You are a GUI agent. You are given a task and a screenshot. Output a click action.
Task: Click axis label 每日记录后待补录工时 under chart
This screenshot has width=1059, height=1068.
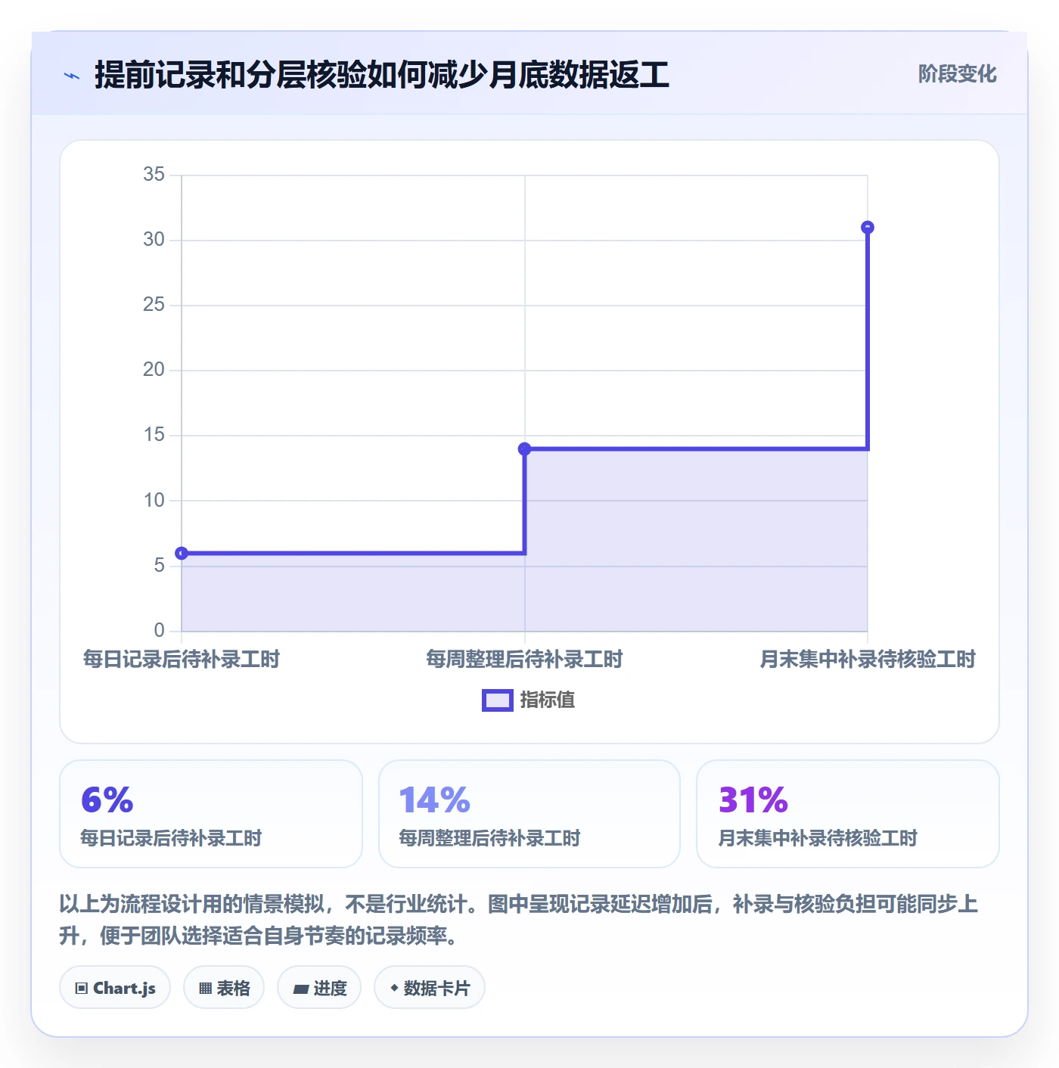pyautogui.click(x=182, y=660)
